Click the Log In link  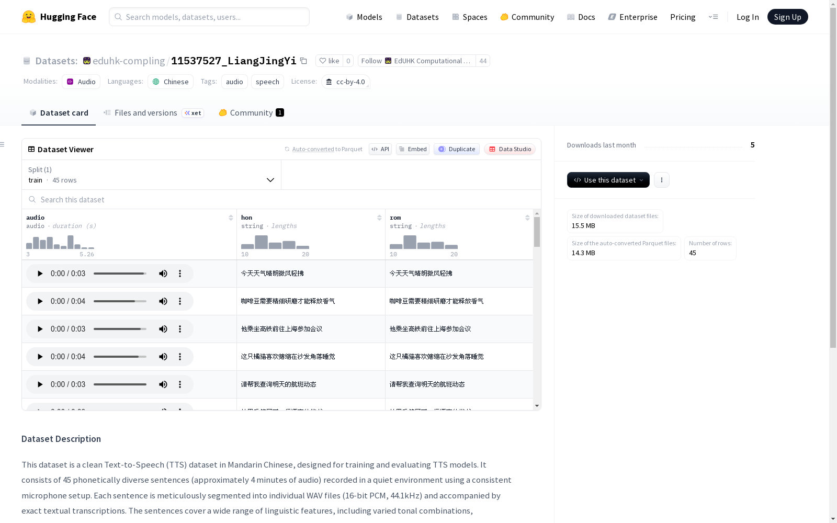click(x=748, y=17)
